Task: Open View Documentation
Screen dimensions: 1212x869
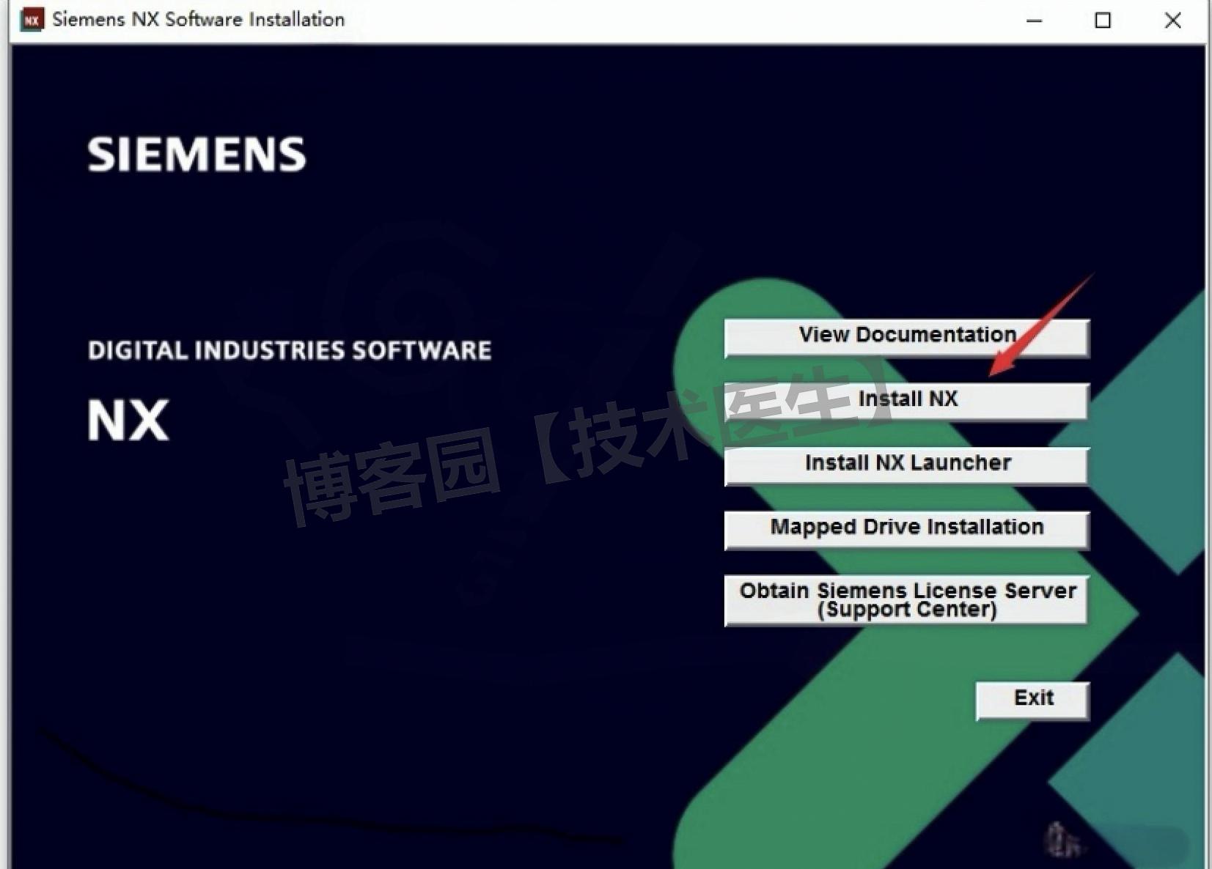Action: (907, 338)
